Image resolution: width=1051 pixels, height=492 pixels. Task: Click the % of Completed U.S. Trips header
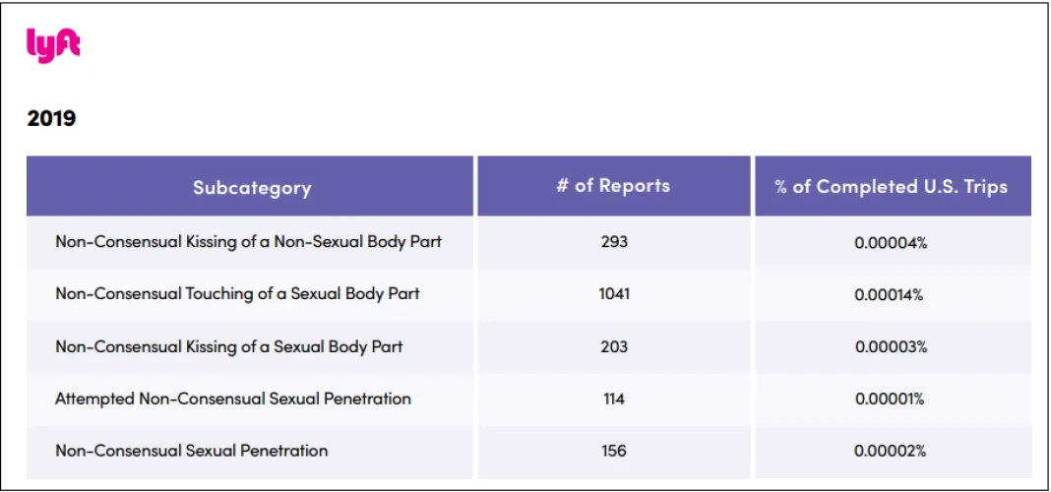click(892, 186)
